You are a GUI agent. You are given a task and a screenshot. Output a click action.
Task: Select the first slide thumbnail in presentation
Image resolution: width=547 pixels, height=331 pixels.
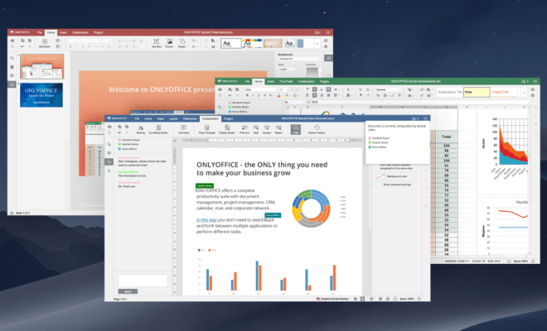click(42, 66)
